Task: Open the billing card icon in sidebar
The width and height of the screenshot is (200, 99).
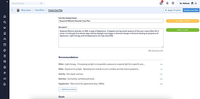Action: (x=5, y=62)
